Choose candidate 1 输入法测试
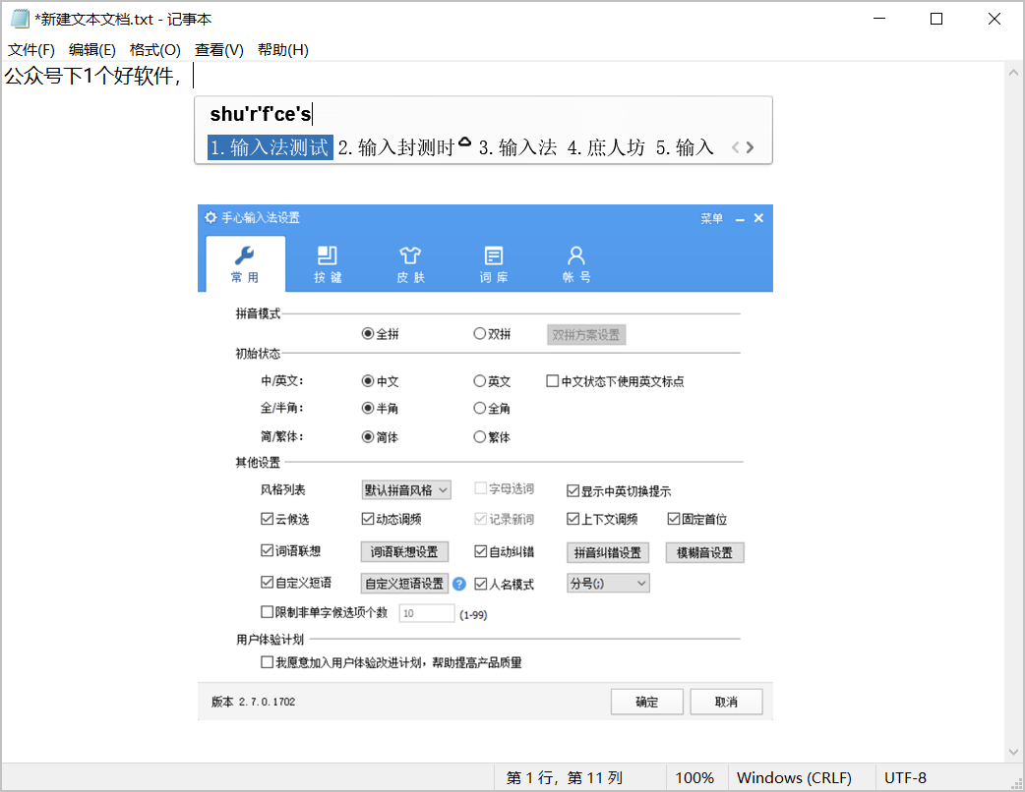The image size is (1025, 792). tap(270, 148)
